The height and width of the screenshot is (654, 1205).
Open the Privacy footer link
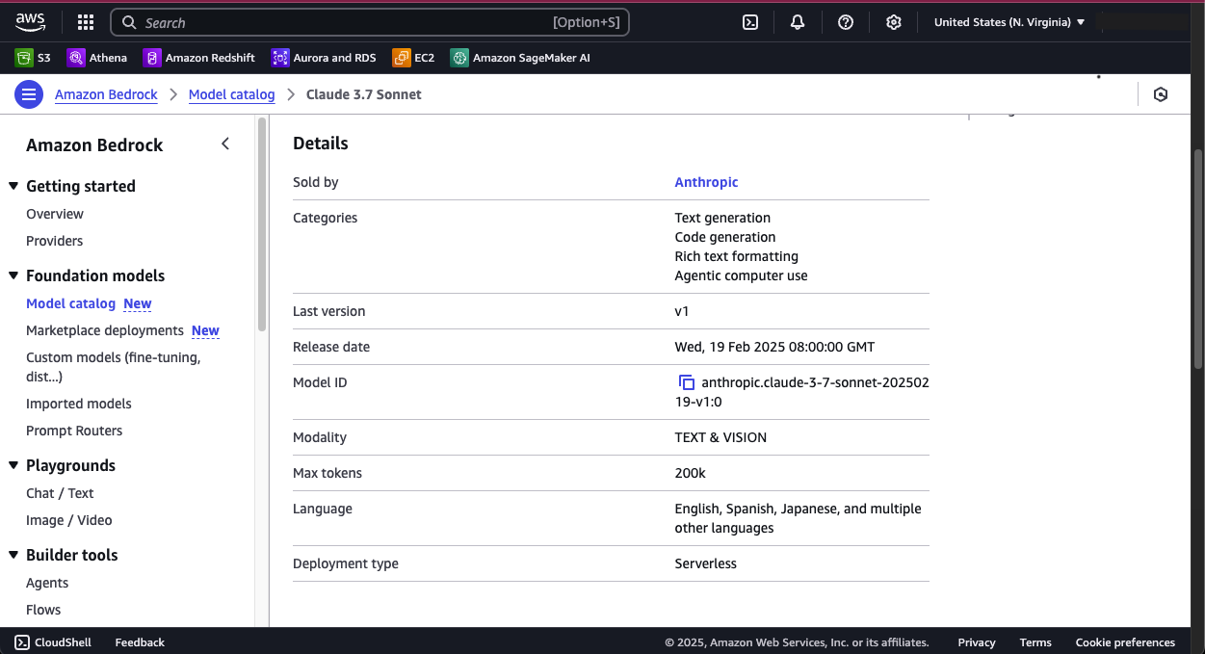point(977,642)
